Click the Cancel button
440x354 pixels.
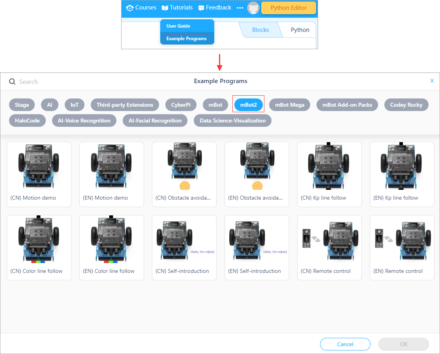coord(345,344)
